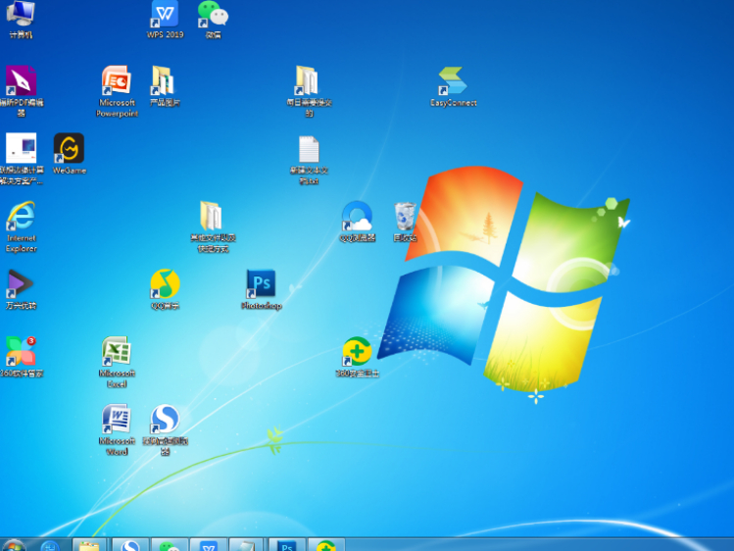Launch Photoshop from the desktop

[x=262, y=289]
